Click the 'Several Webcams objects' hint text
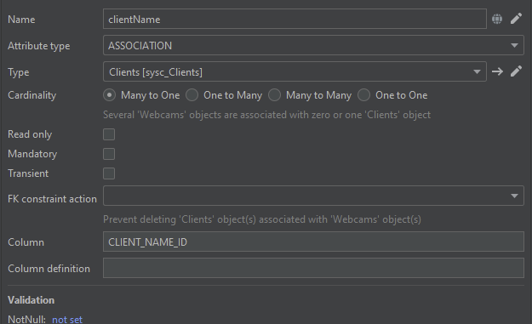This screenshot has width=532, height=324. [266, 115]
